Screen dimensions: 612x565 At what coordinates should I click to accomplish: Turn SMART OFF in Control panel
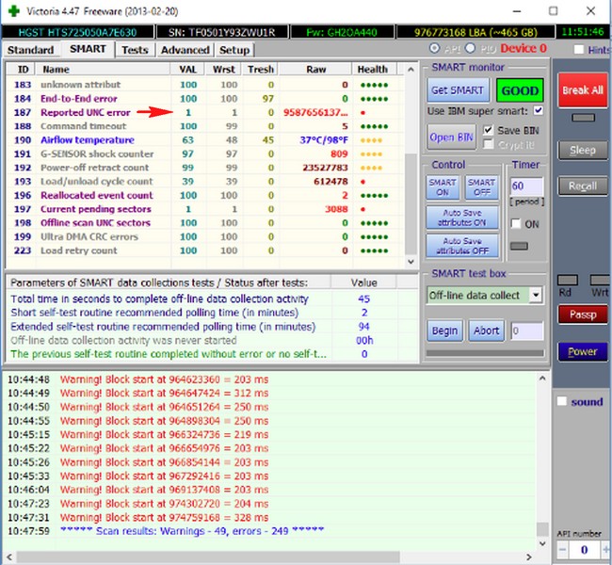481,187
